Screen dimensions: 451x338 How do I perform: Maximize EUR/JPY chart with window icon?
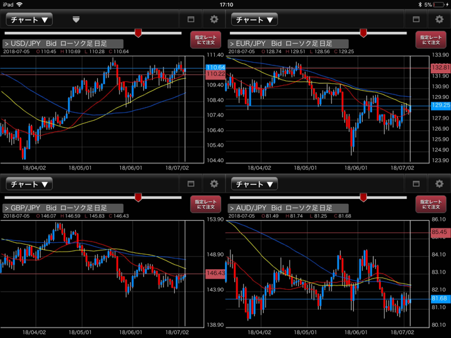coord(416,20)
